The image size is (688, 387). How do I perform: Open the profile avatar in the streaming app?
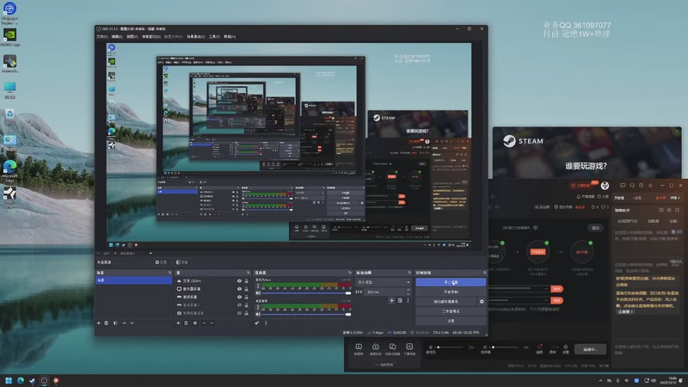(x=605, y=186)
